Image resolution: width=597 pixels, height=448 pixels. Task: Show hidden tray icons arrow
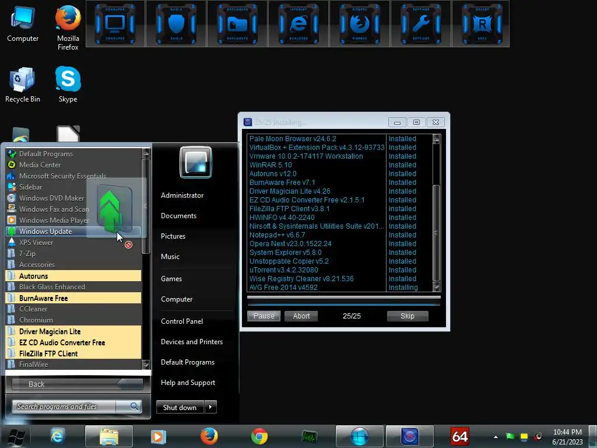tap(496, 437)
